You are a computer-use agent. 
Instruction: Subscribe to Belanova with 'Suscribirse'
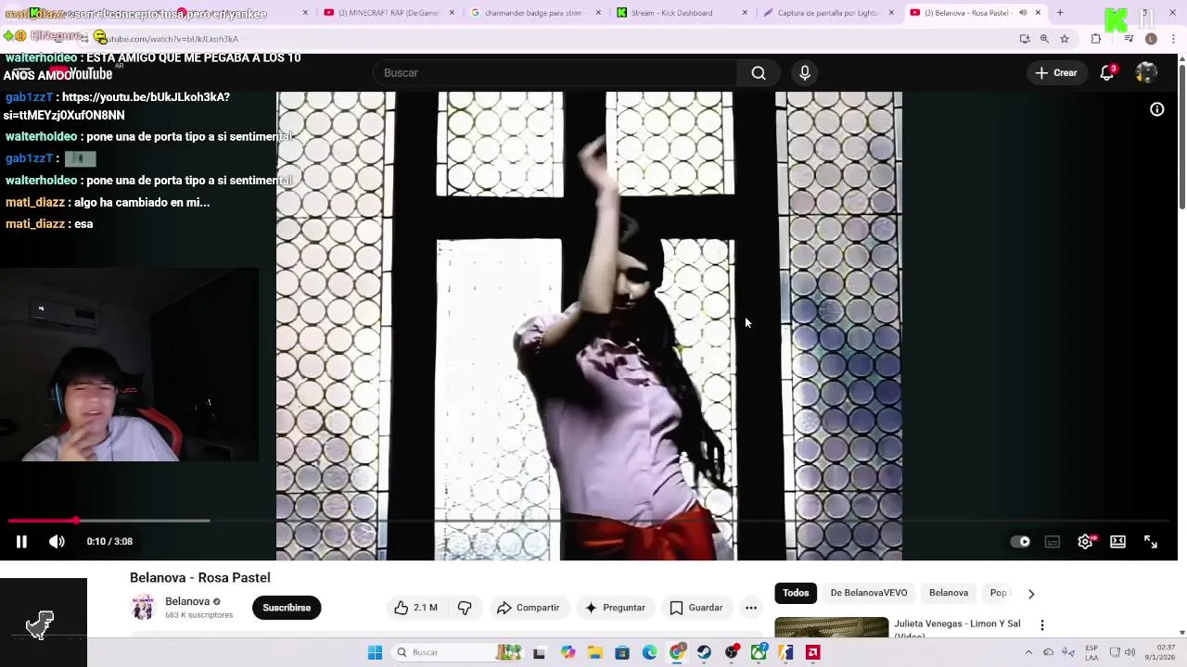pyautogui.click(x=287, y=608)
